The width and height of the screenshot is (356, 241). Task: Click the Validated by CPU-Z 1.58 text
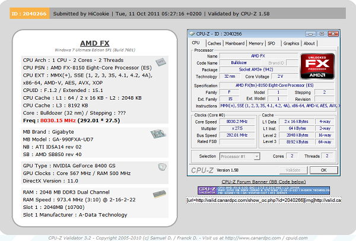coord(239,14)
